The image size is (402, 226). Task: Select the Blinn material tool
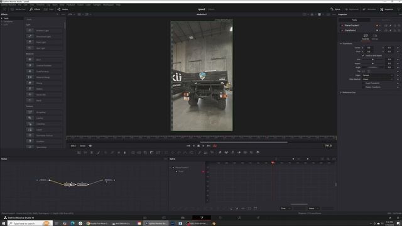(44, 60)
